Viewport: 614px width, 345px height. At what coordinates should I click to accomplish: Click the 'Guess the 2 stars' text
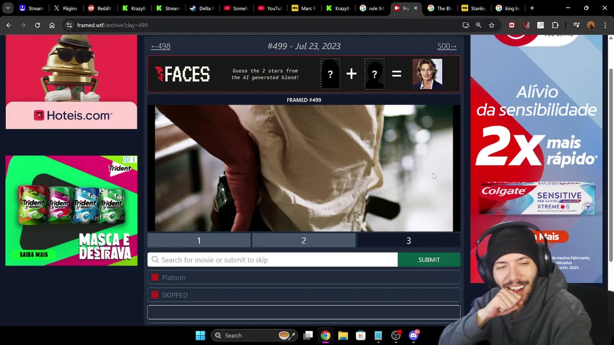point(265,74)
